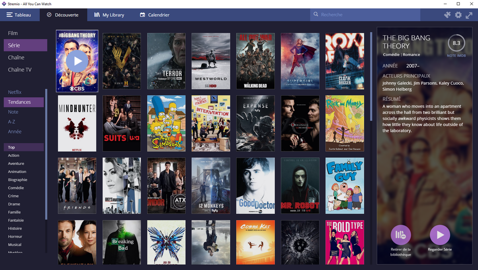Viewport: 478px width, 270px height.
Task: Open the Rick and Morty poster
Action: point(345,123)
